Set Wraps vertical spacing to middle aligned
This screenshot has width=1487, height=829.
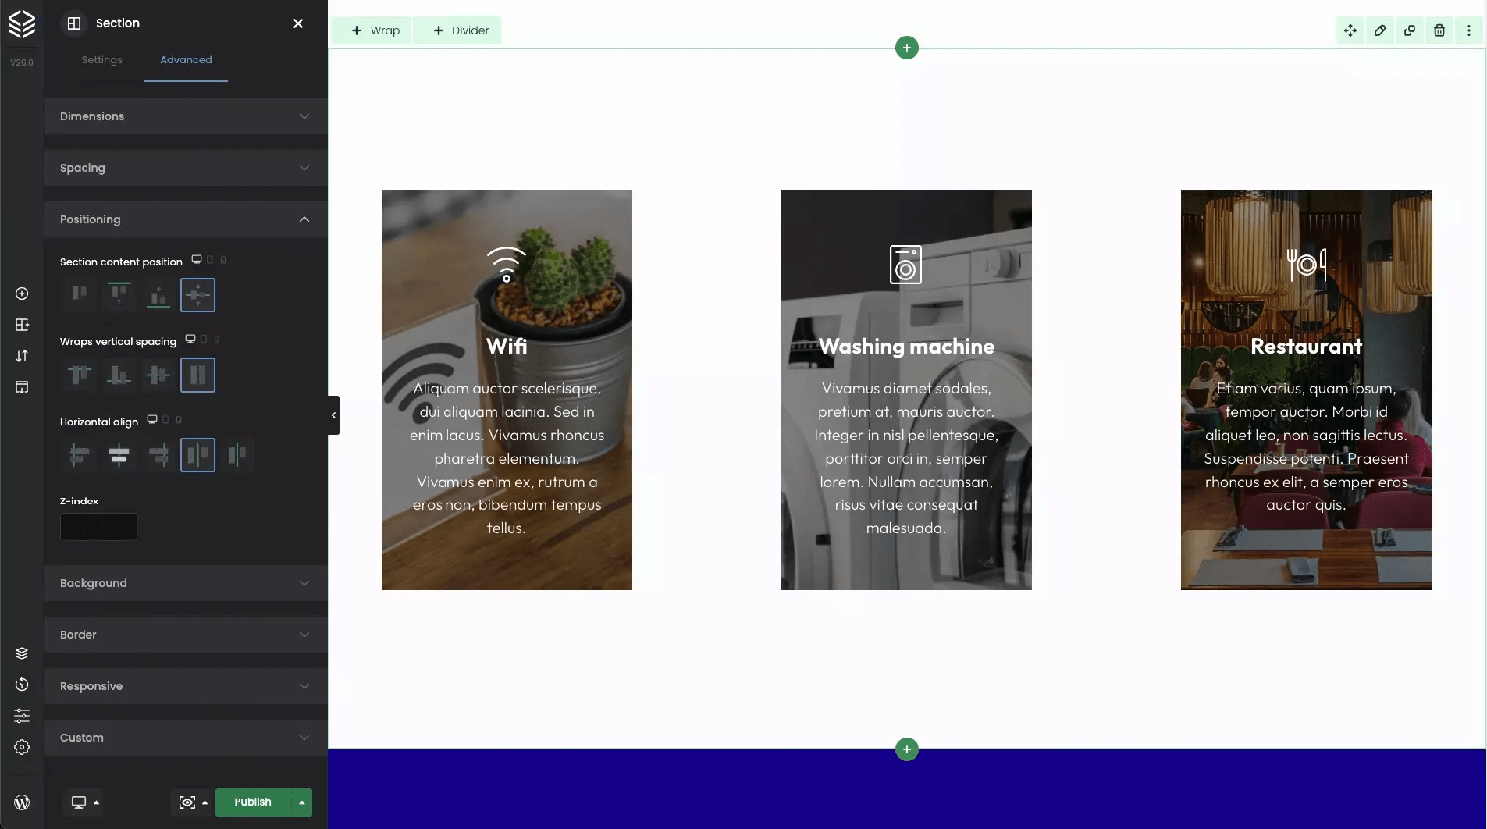coord(158,375)
